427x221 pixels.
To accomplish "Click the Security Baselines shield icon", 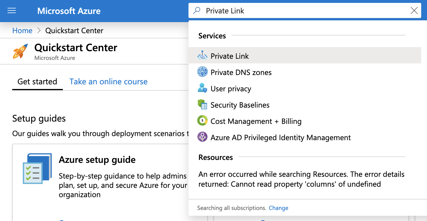I will point(202,105).
